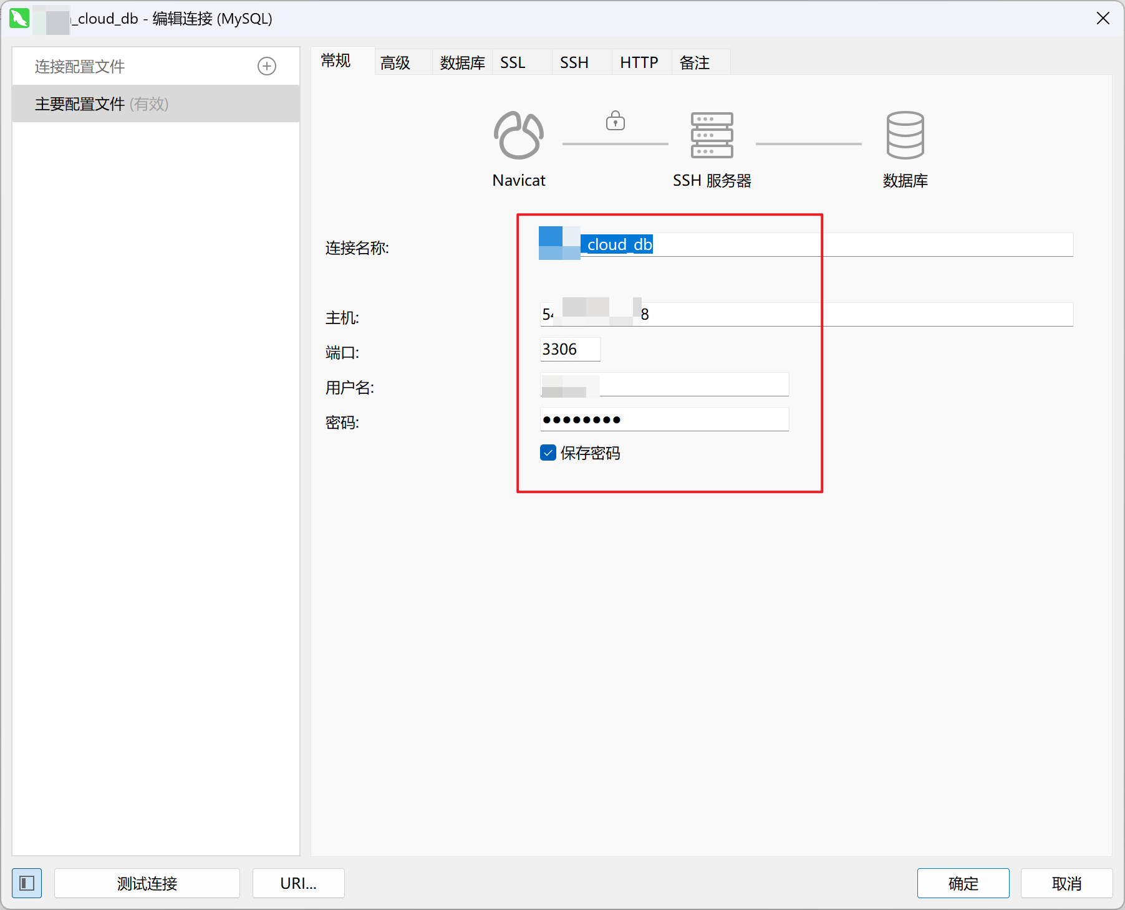
Task: Uncheck the 保存密码 checkbox
Action: tap(548, 453)
